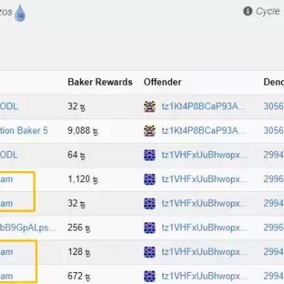Select the 128 ꜩ baker rewards value
This screenshot has height=284, width=284.
pyautogui.click(x=79, y=252)
